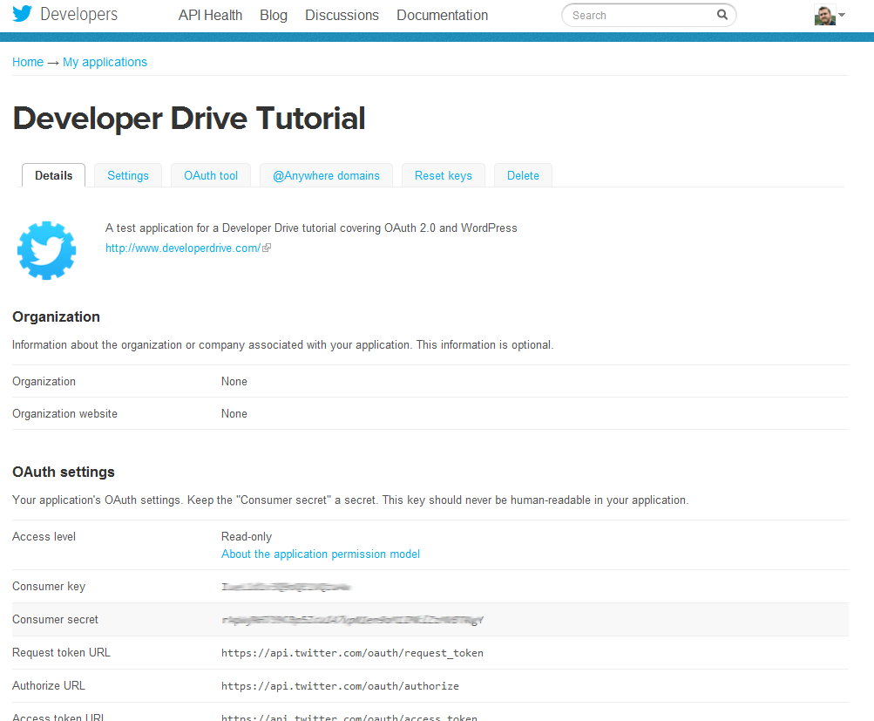This screenshot has height=721, width=874.
Task: Open the OAuth tool tab
Action: coord(211,175)
